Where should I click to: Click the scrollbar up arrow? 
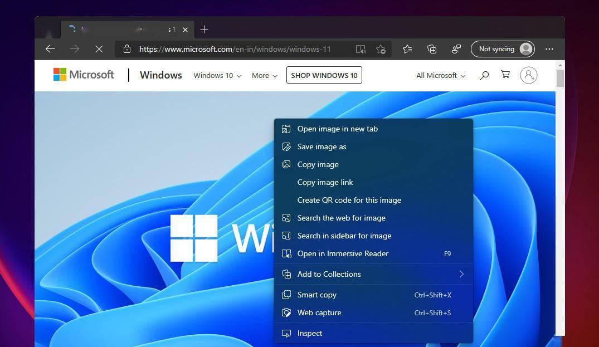point(560,65)
